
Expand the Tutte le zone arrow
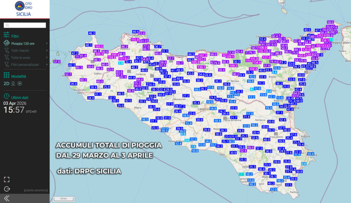(x=47, y=58)
